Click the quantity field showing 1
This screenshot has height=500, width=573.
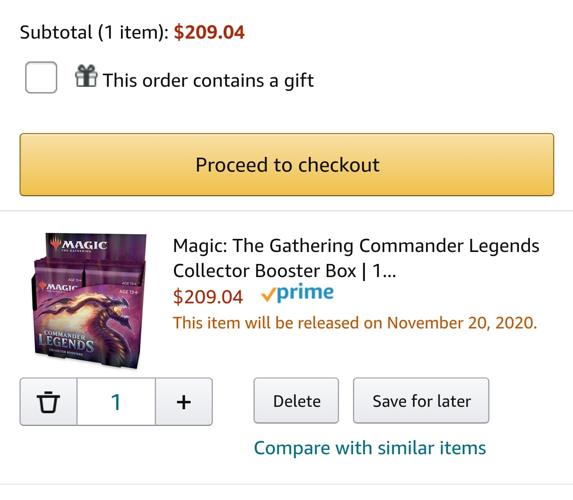116,402
